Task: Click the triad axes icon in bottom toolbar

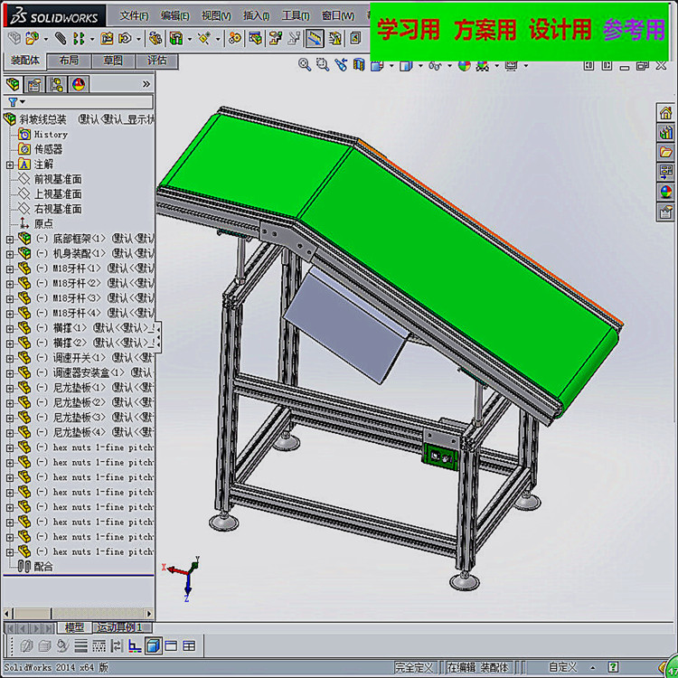Action: [135, 646]
